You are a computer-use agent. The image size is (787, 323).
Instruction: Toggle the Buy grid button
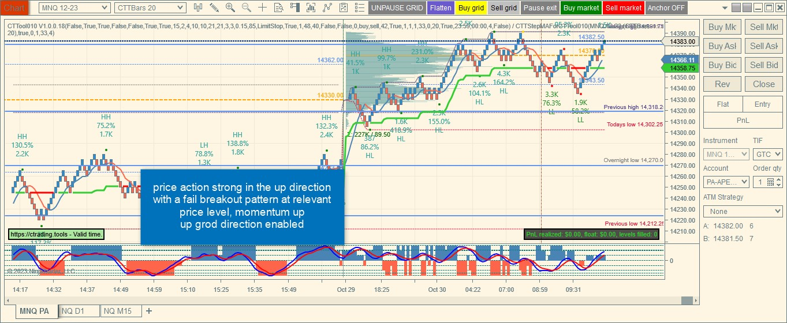(471, 8)
